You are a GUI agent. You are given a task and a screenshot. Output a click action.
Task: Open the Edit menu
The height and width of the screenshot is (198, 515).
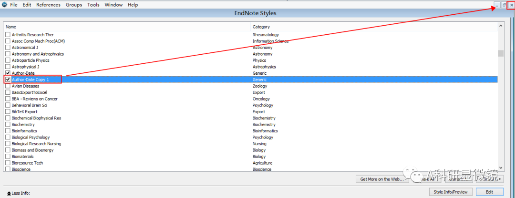click(x=27, y=5)
